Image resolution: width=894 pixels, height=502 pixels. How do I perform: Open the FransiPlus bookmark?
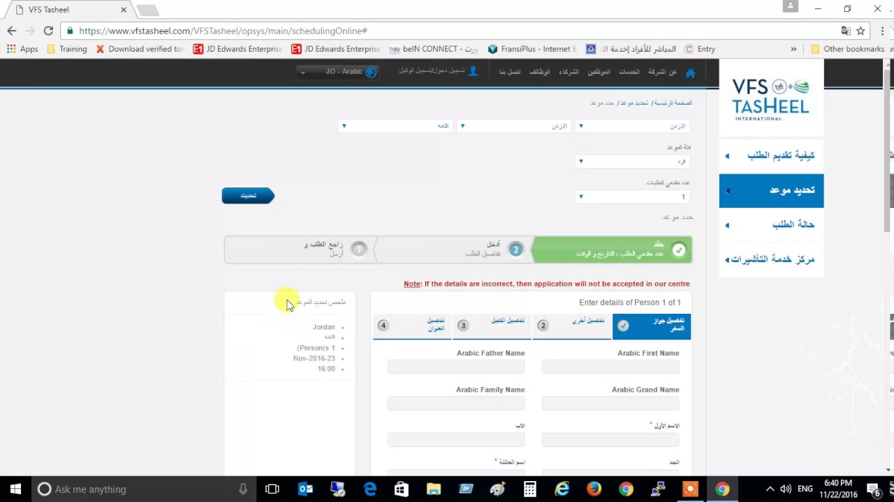532,49
